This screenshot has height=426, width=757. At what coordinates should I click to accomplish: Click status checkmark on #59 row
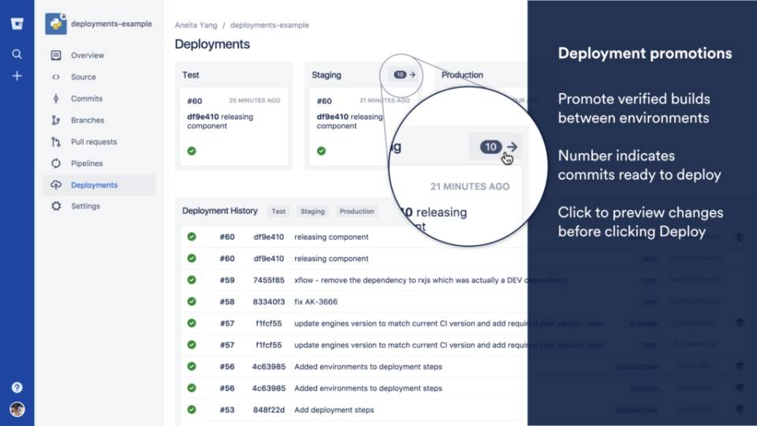click(x=192, y=279)
